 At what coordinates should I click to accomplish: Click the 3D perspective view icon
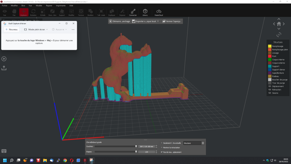(x=279, y=35)
